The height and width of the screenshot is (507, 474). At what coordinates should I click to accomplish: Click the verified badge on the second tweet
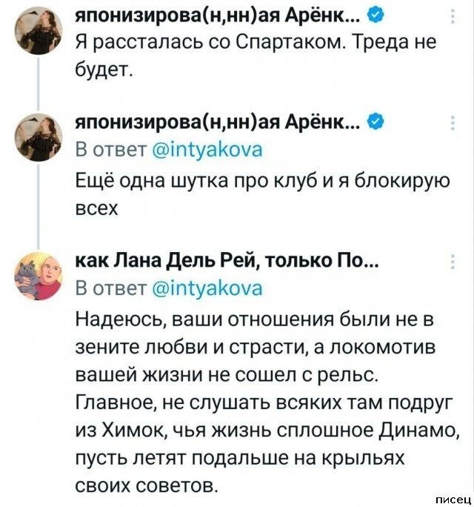point(375,124)
